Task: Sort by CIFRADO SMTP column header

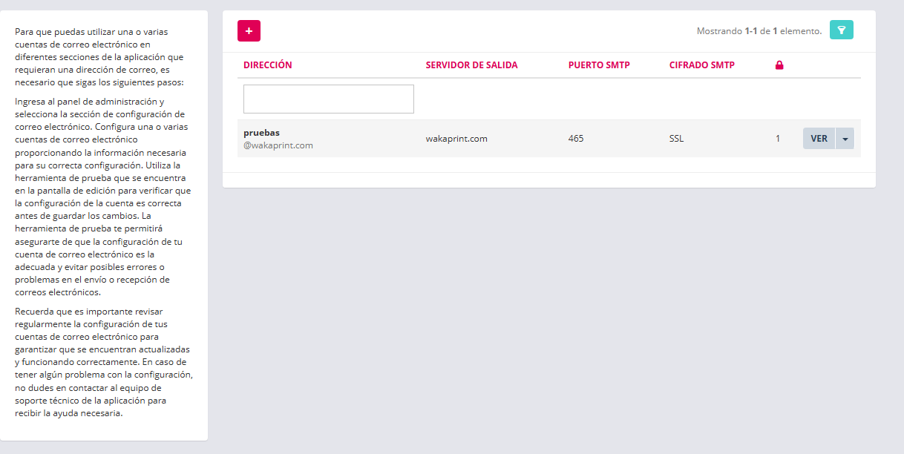Action: pyautogui.click(x=701, y=65)
